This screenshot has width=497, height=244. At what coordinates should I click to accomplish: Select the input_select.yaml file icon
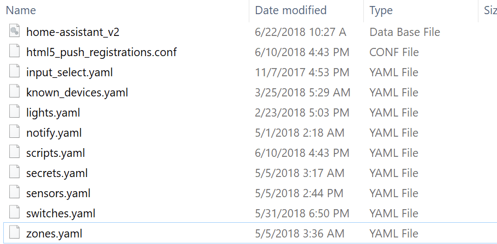click(x=15, y=72)
